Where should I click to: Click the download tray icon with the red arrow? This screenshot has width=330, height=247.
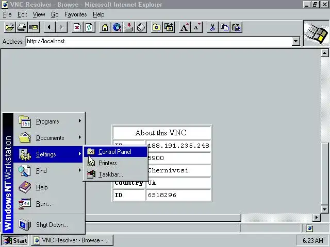[129, 27]
